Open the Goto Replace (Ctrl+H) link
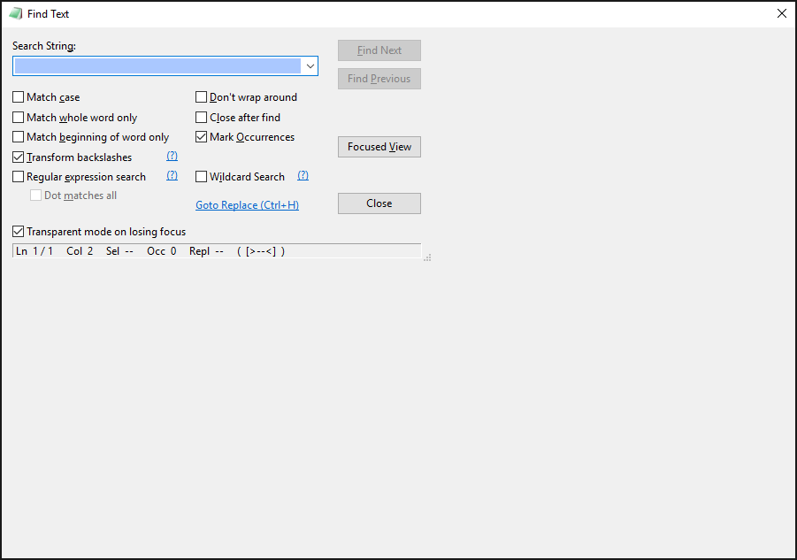Viewport: 797px width, 560px height. coord(247,204)
